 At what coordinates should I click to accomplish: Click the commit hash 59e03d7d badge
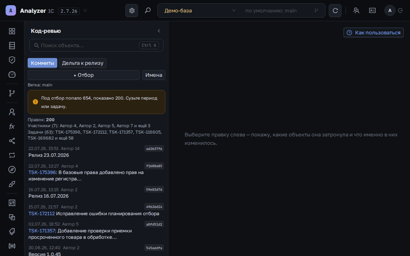coord(154,189)
